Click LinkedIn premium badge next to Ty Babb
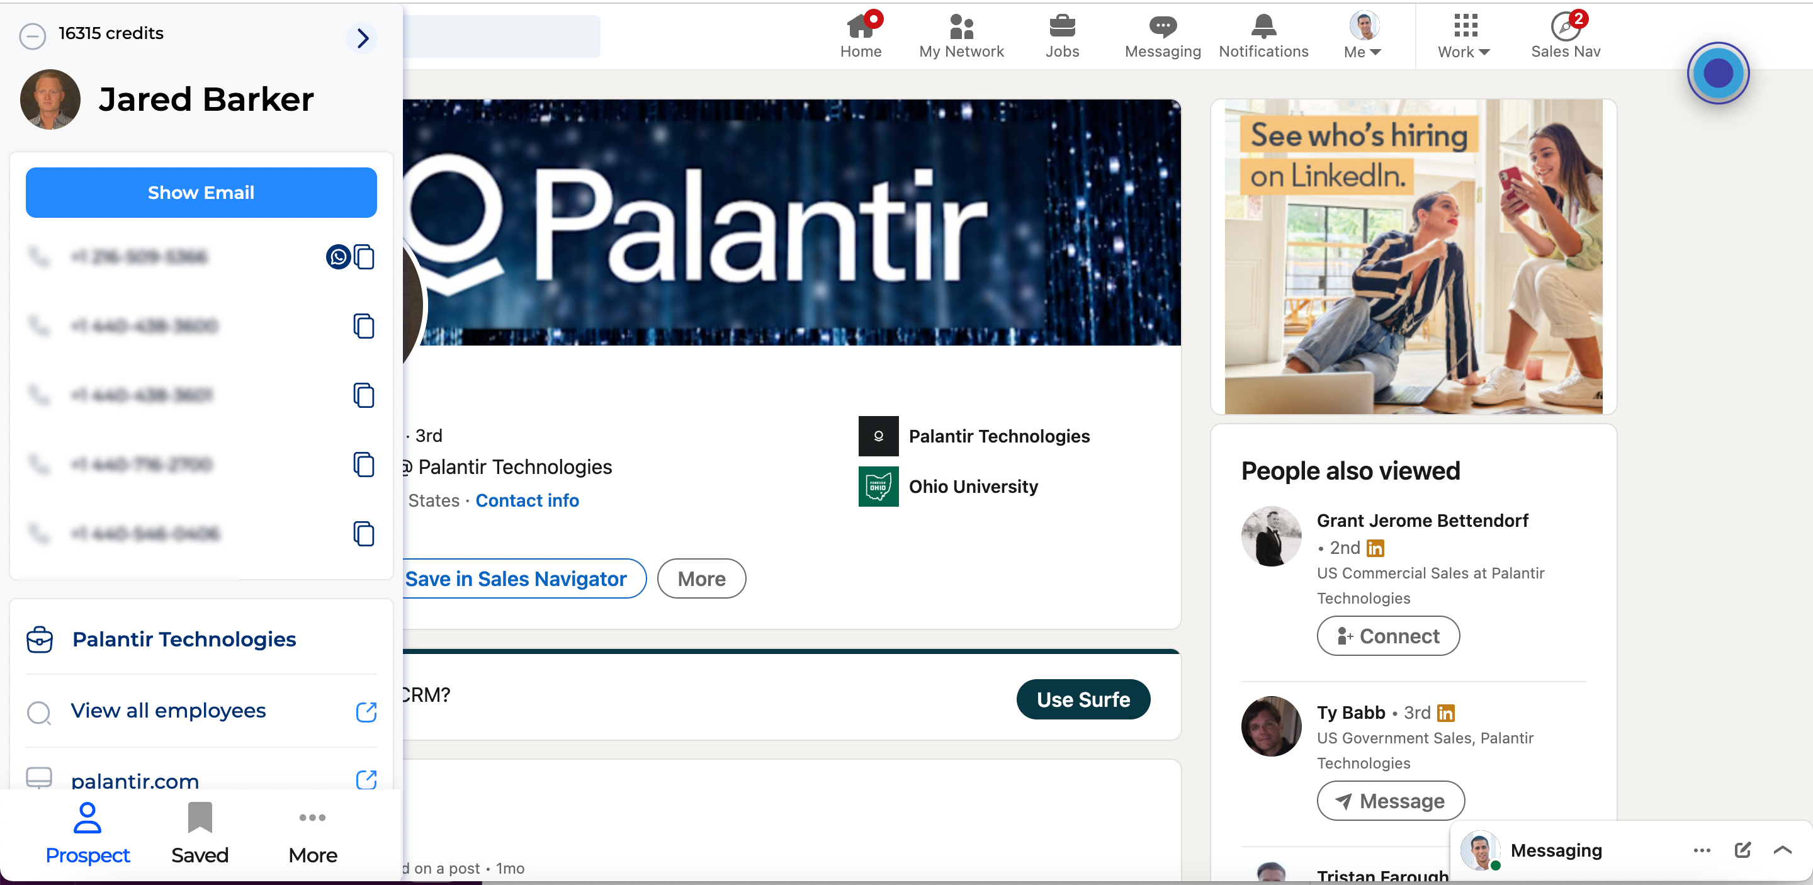 pyautogui.click(x=1445, y=713)
